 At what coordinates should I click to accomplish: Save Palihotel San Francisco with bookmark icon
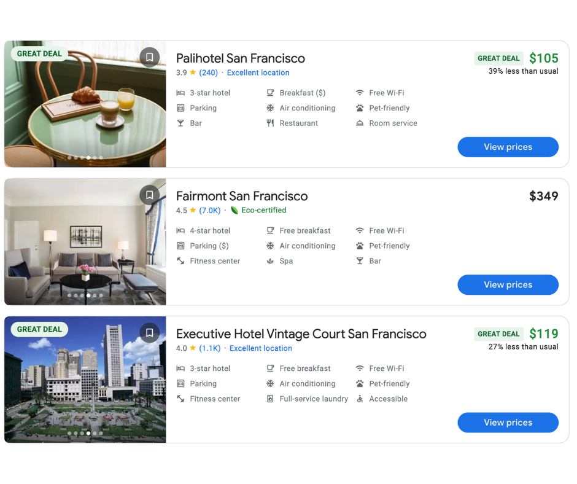(x=149, y=57)
